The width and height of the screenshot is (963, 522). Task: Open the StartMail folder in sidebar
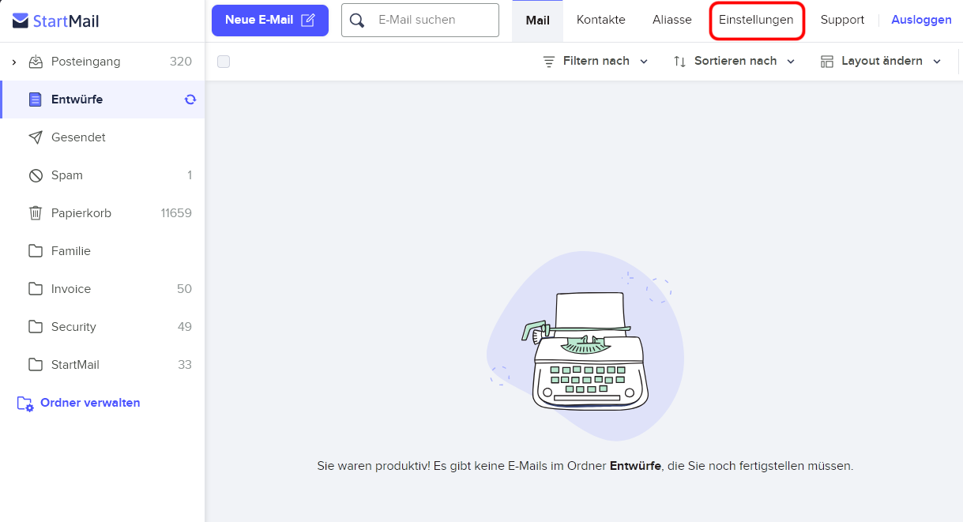tap(103, 365)
